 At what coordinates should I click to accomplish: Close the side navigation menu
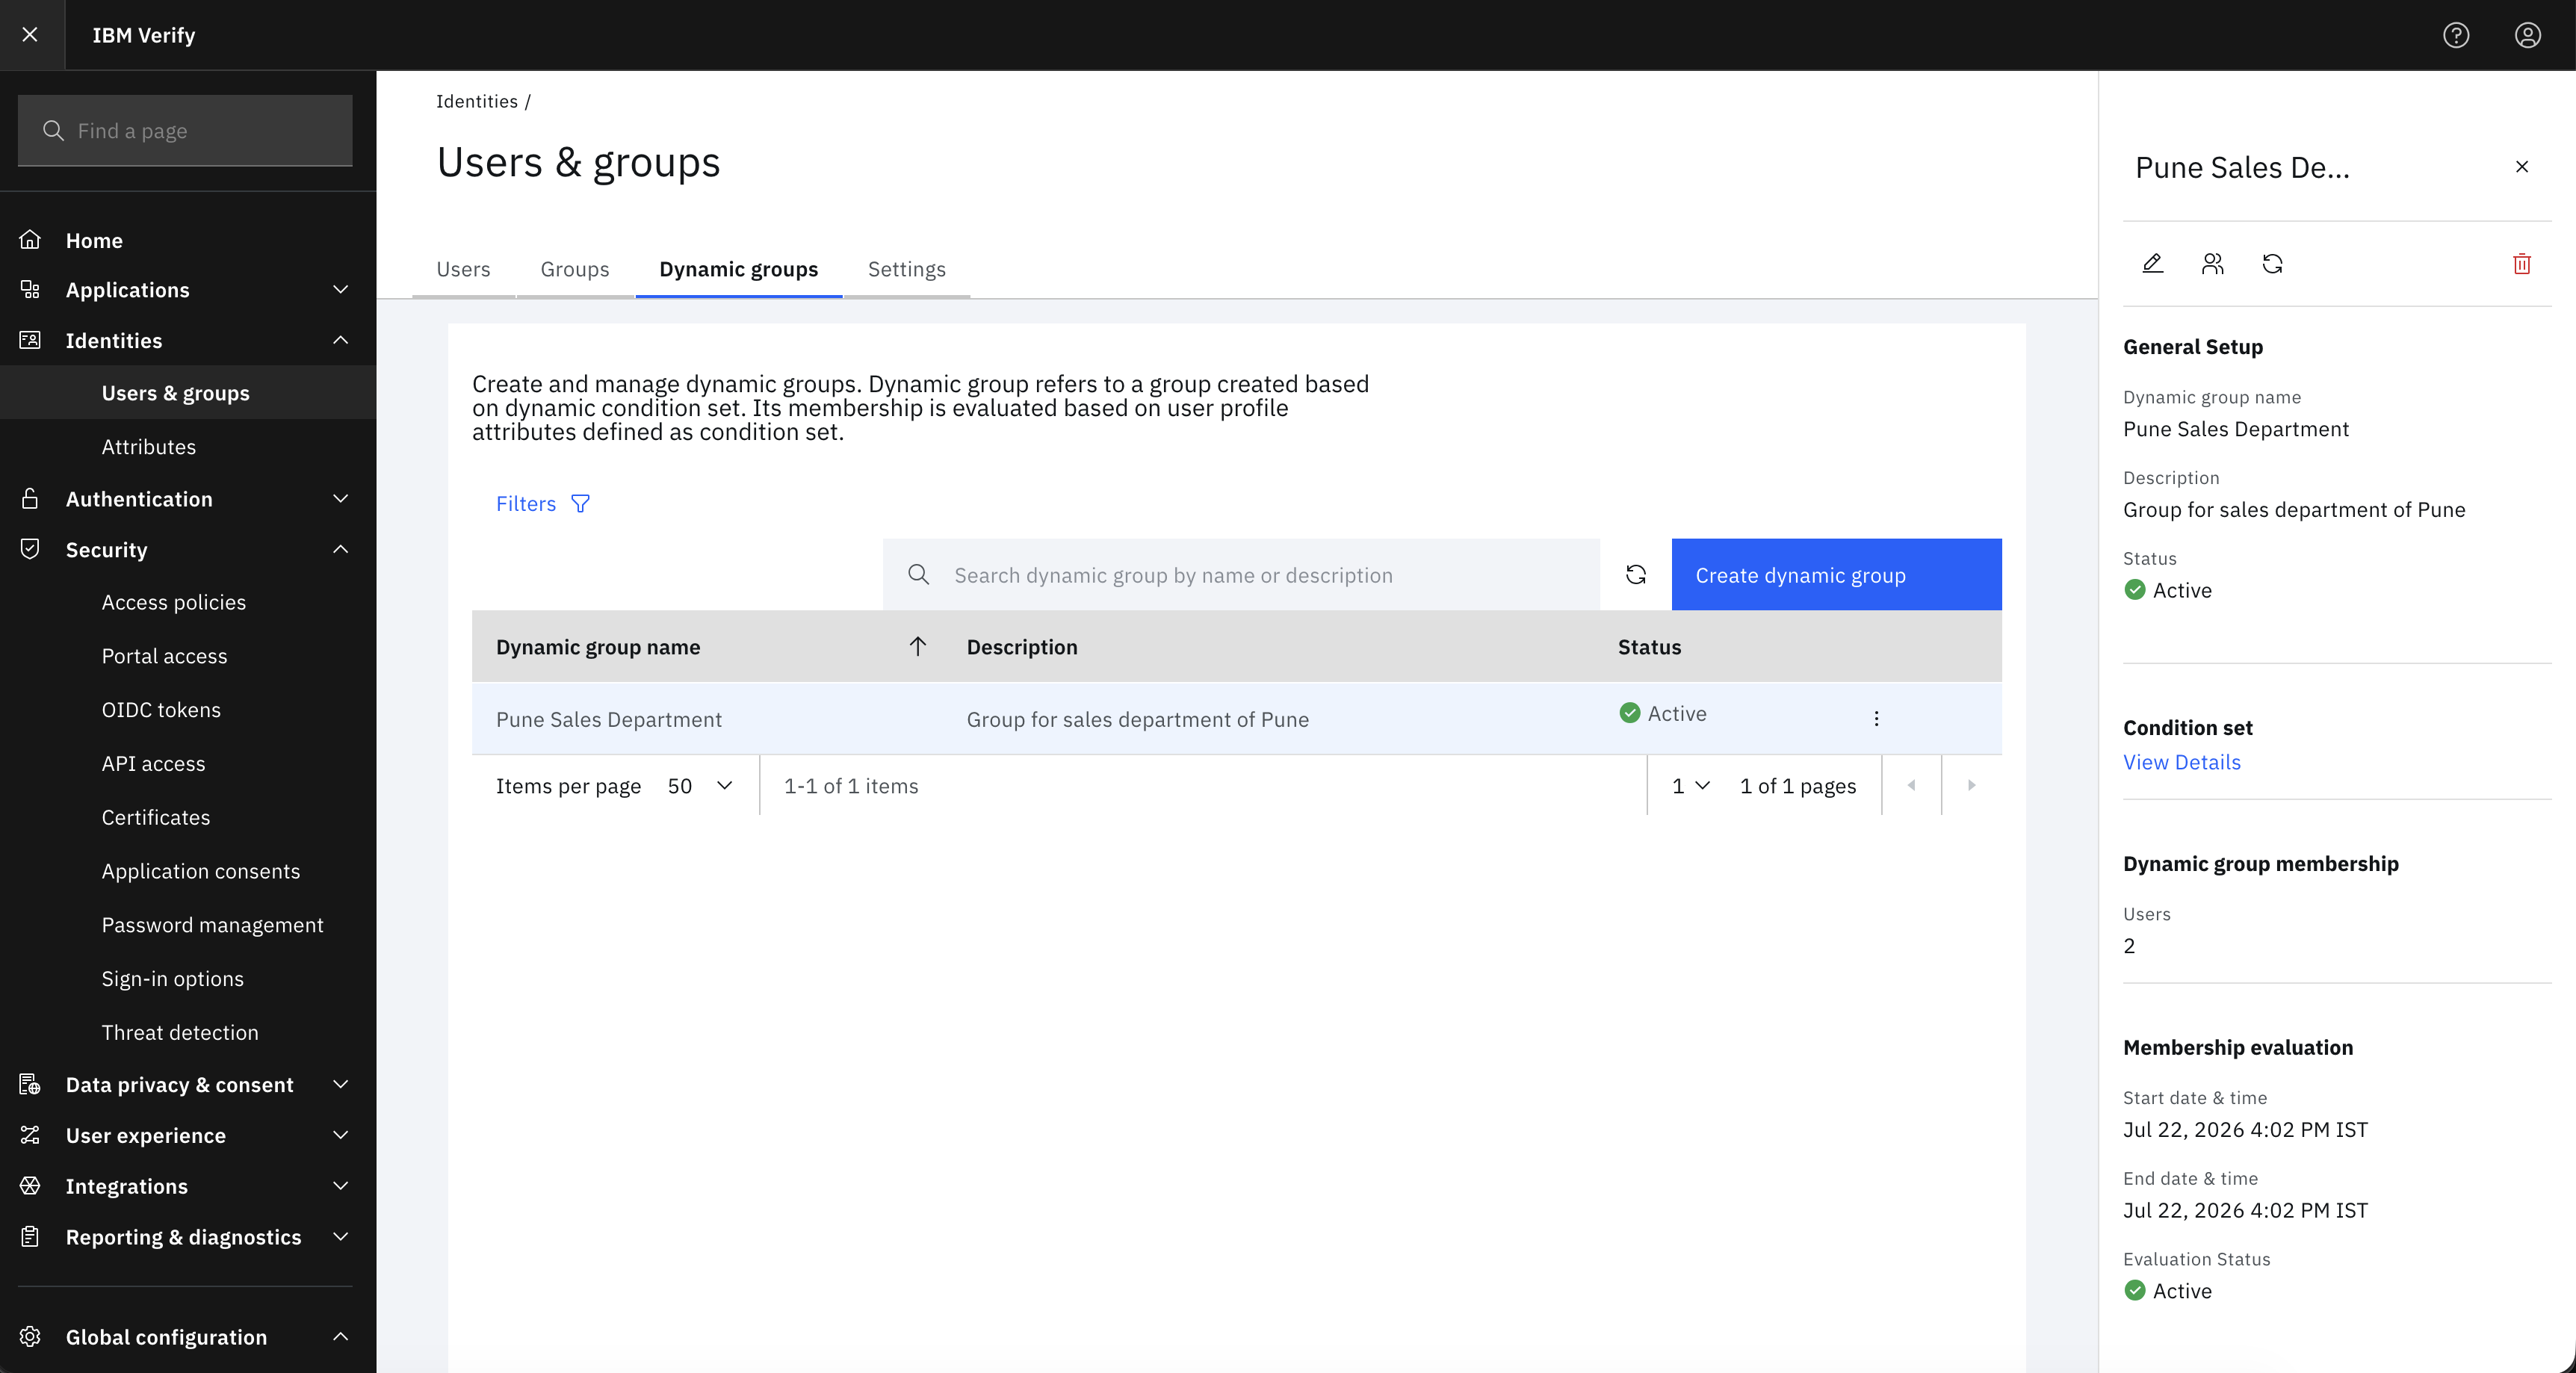click(x=30, y=35)
